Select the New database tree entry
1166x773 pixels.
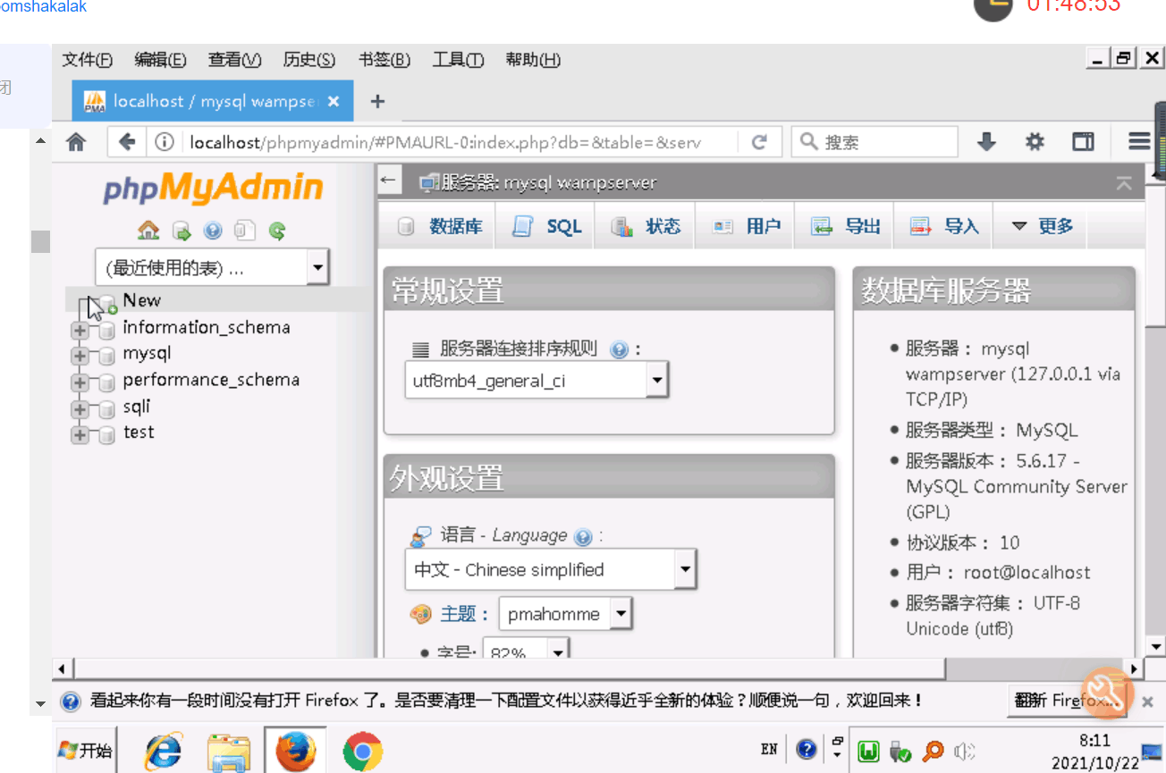tap(142, 300)
